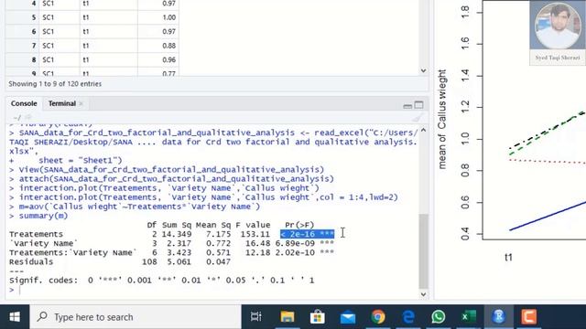Open the Mail app in the taskbar
Screen dimensions: 586x329
pyautogui.click(x=348, y=317)
